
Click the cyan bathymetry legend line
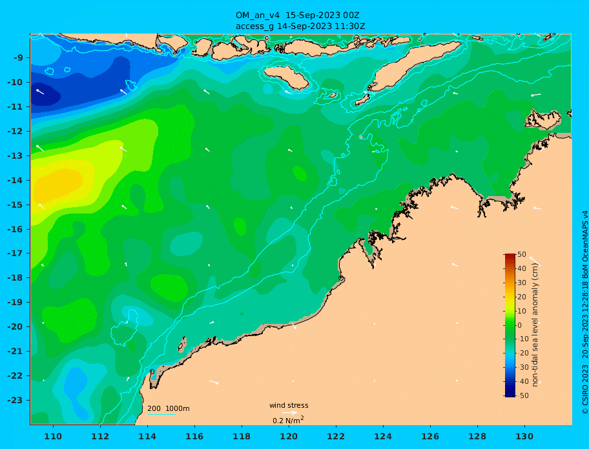(x=161, y=414)
